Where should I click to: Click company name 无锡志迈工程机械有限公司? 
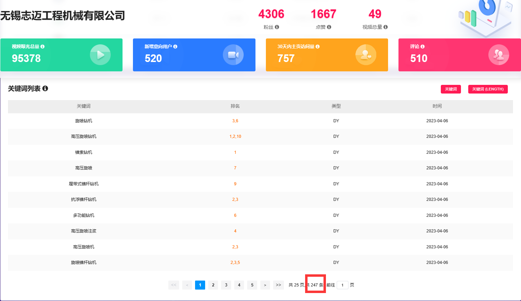62,16
